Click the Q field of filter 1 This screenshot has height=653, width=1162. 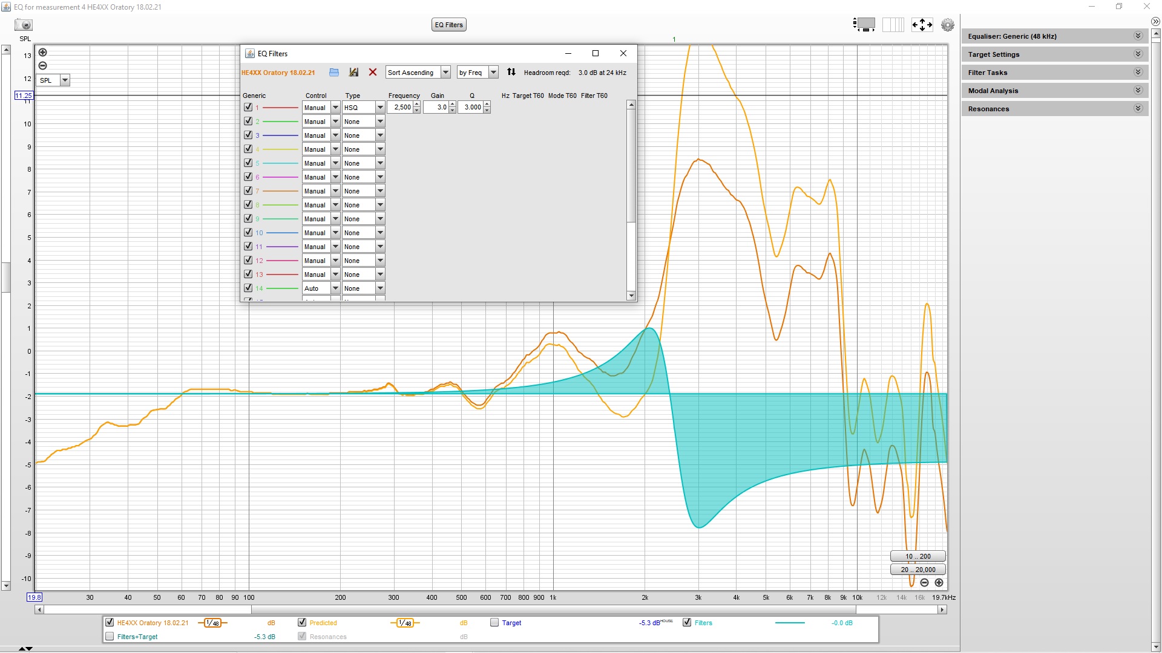pyautogui.click(x=470, y=108)
